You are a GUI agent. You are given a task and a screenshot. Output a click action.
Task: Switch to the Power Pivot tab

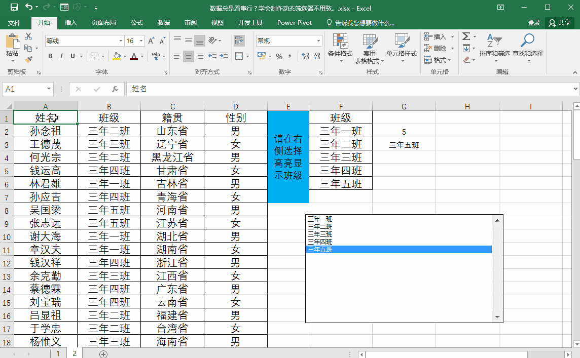[295, 23]
